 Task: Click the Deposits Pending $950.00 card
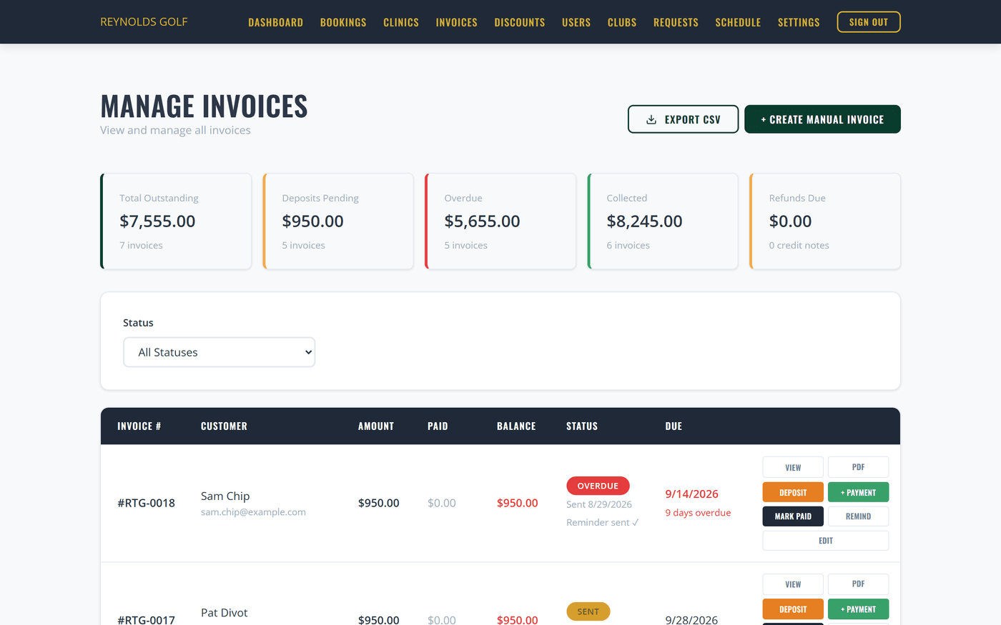tap(338, 221)
